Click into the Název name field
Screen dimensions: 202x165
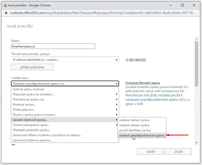pos(53,46)
